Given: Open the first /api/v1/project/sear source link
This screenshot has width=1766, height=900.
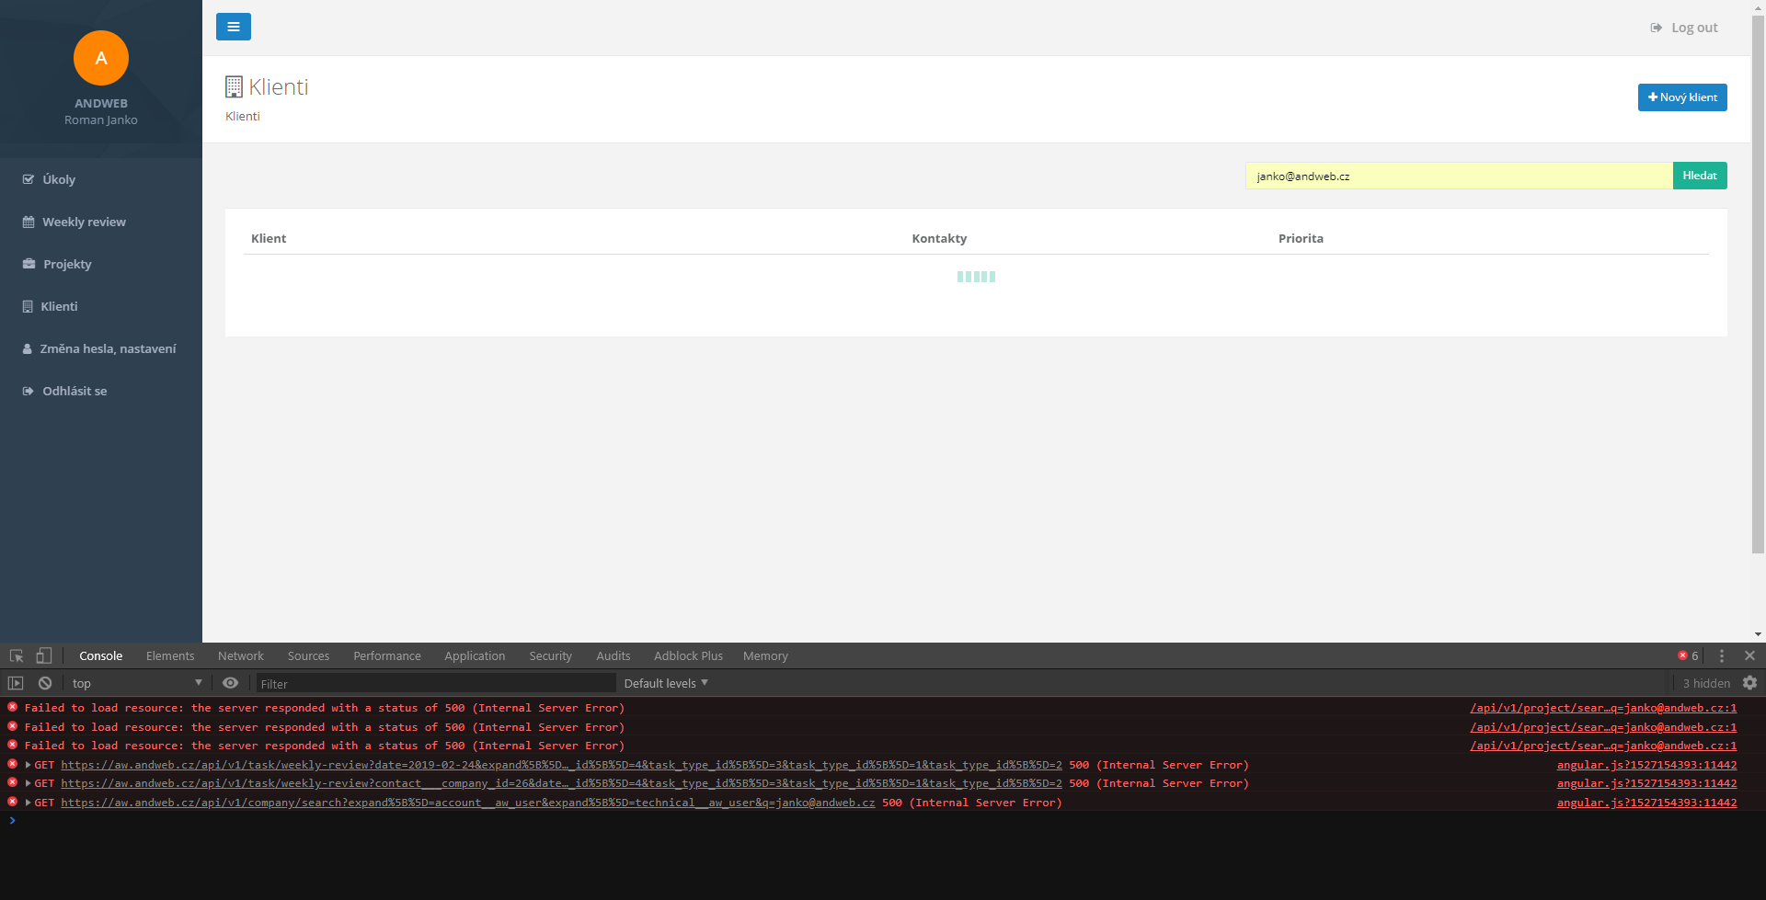Looking at the screenshot, I should tap(1603, 708).
